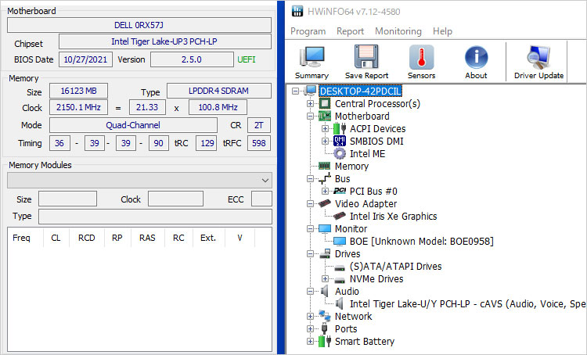
Task: Launch the Driver Update icon
Action: [x=538, y=57]
